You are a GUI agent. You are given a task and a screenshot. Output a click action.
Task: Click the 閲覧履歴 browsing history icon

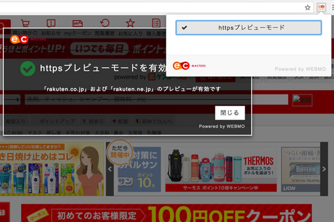[104, 23]
